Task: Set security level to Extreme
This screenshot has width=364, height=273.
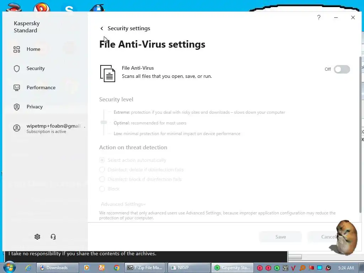Action: pyautogui.click(x=199, y=112)
